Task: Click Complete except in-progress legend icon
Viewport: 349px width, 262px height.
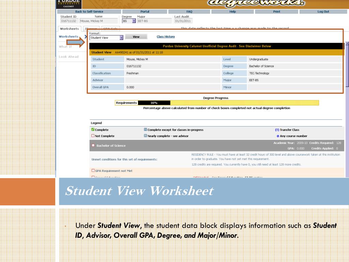Action: click(145, 129)
